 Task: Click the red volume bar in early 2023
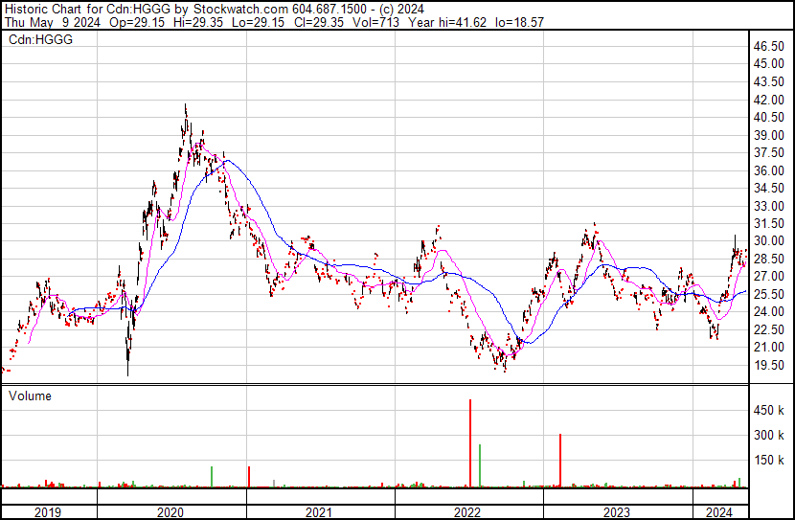pos(560,461)
